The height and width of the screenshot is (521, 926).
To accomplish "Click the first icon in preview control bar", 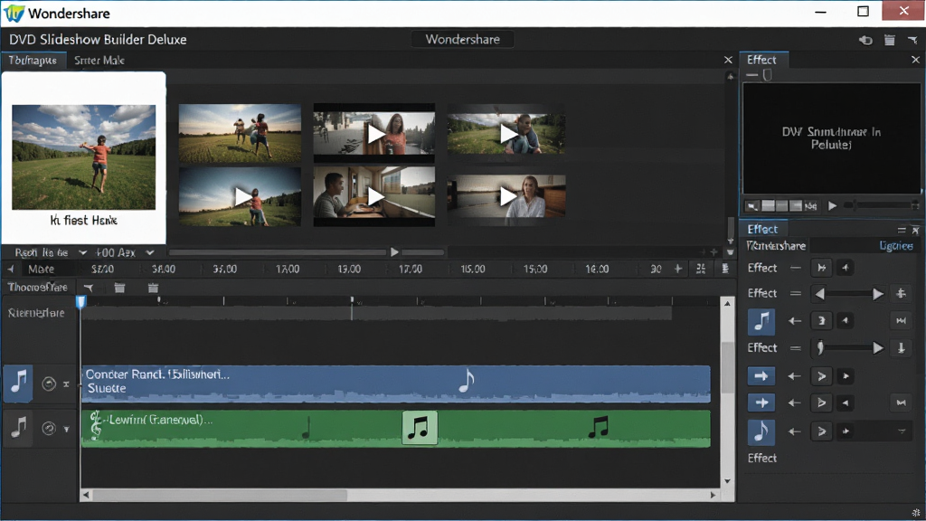I will pyautogui.click(x=751, y=206).
